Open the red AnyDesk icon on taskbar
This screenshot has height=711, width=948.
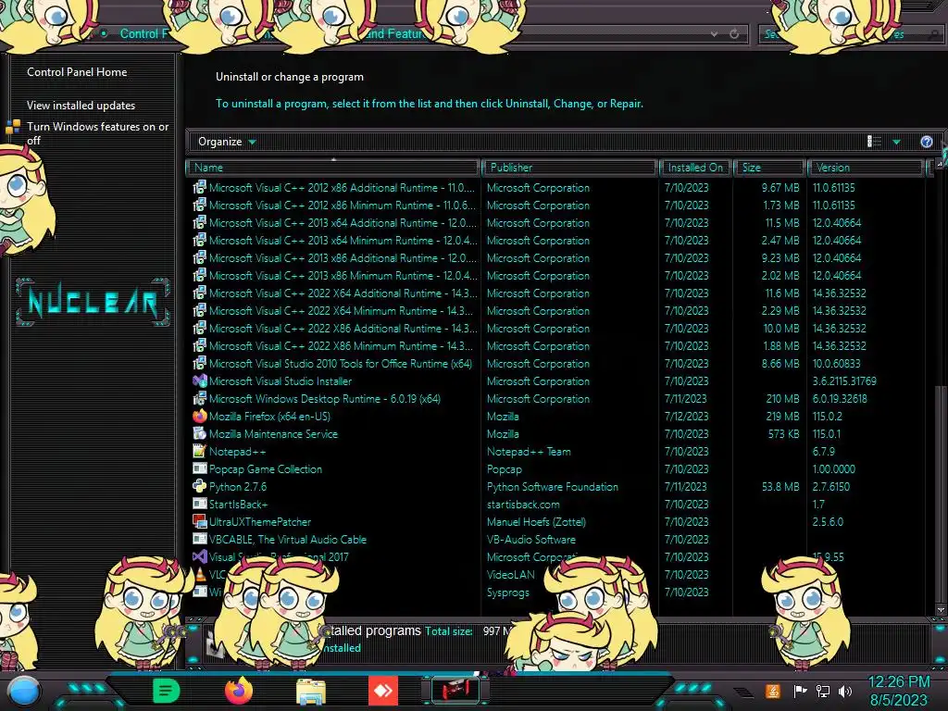(383, 691)
